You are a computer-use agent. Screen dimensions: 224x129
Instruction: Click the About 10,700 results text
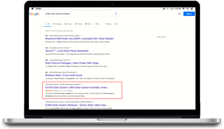click(x=59, y=31)
